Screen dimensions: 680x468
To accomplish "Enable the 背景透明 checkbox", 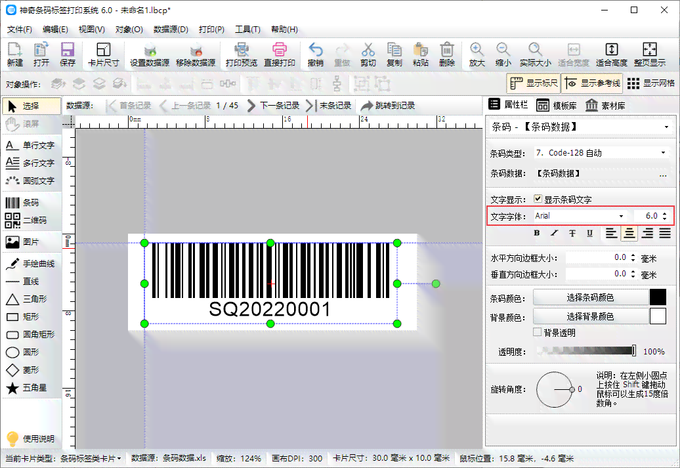I will coord(538,332).
